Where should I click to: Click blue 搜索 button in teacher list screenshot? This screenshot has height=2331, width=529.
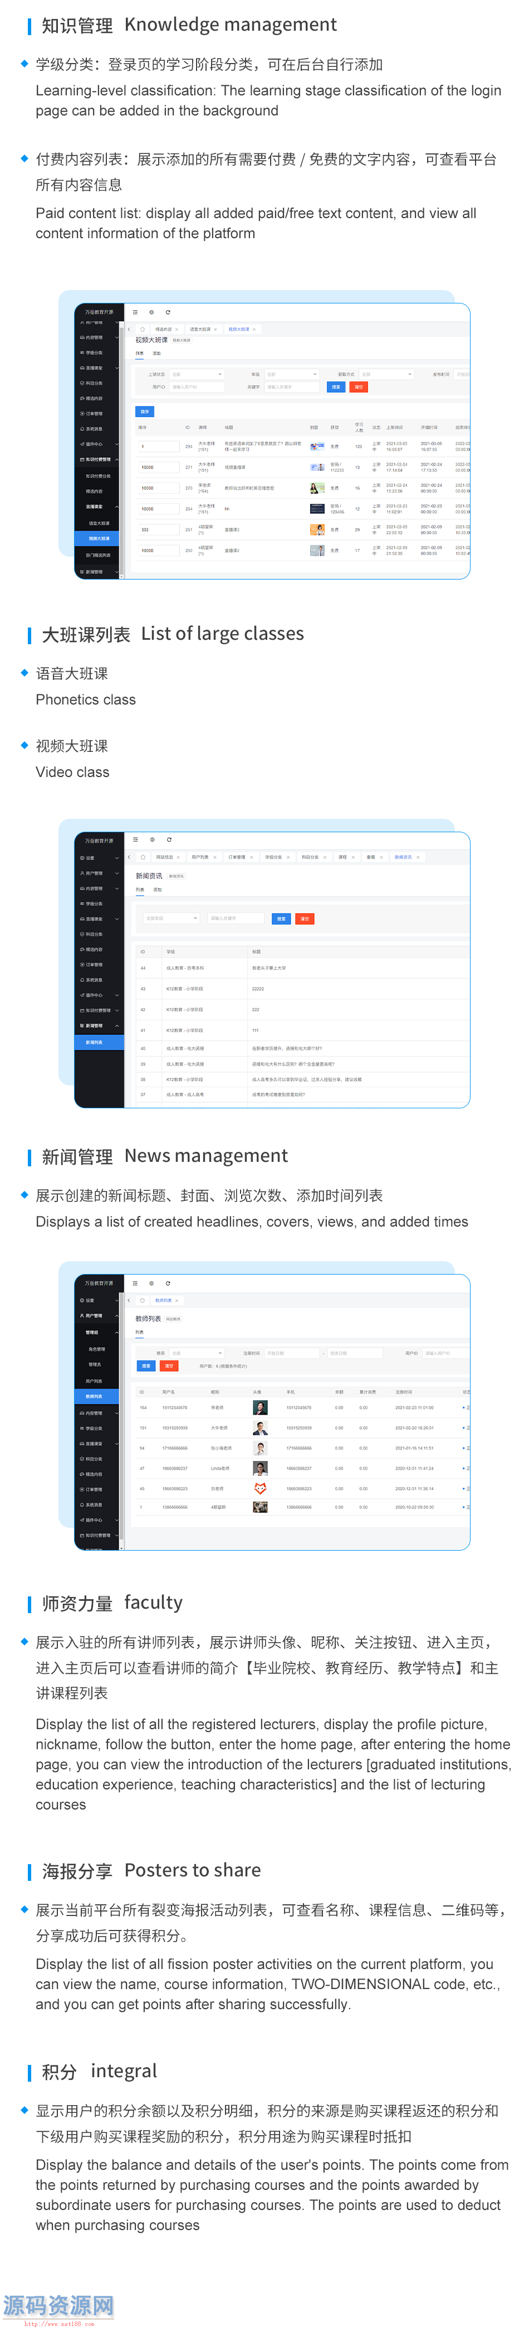(x=146, y=1365)
